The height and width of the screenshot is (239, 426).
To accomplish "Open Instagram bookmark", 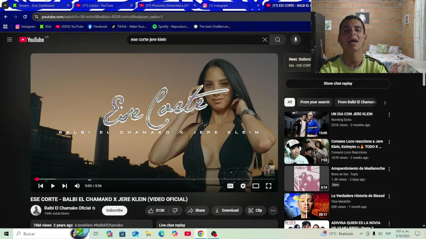I will 25,27.
